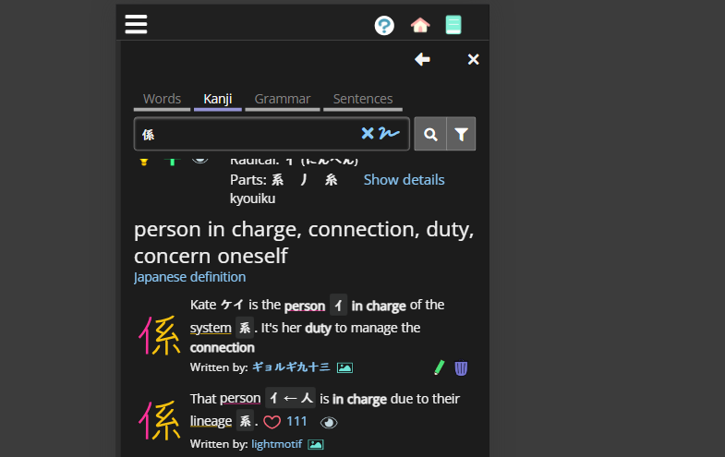
Task: Switch to the Words tab
Action: click(x=162, y=99)
